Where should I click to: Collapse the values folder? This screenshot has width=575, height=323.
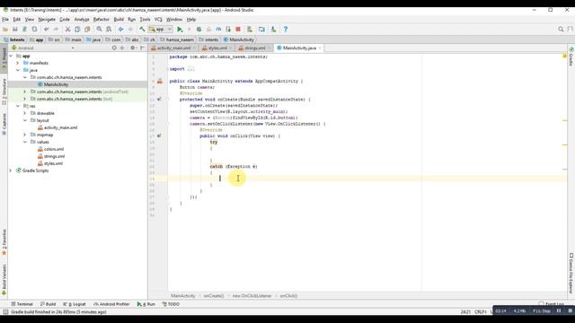25,142
